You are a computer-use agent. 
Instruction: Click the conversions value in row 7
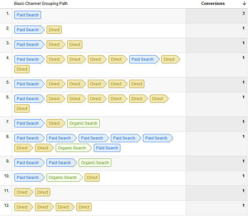[x=243, y=122]
